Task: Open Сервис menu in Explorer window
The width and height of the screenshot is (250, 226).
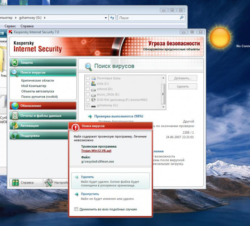Action: coord(10,26)
